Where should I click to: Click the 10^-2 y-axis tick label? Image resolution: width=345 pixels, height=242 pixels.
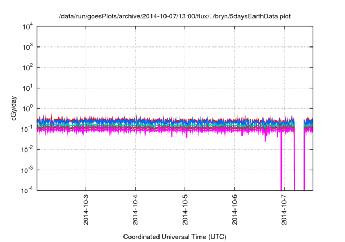click(x=27, y=150)
